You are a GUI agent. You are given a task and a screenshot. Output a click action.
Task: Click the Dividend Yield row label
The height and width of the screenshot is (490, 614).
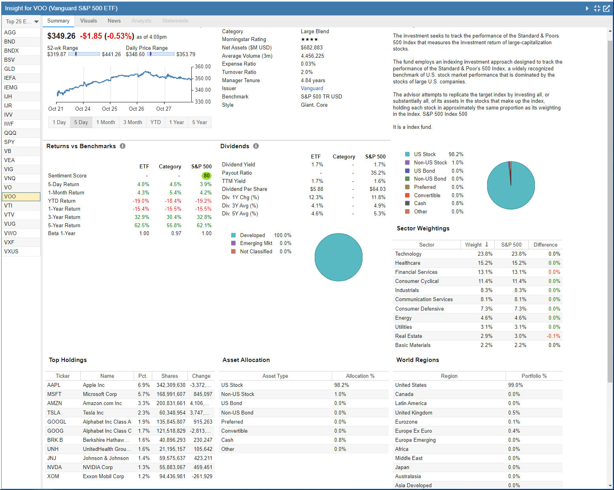coord(238,164)
